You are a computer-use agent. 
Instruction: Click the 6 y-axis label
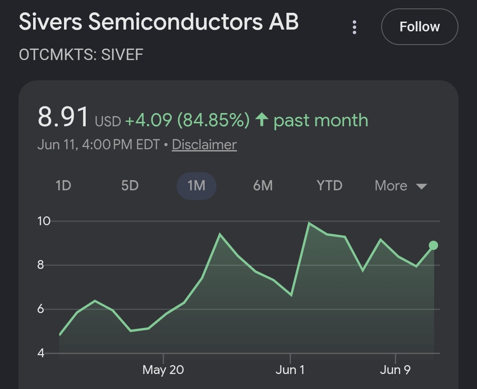41,310
